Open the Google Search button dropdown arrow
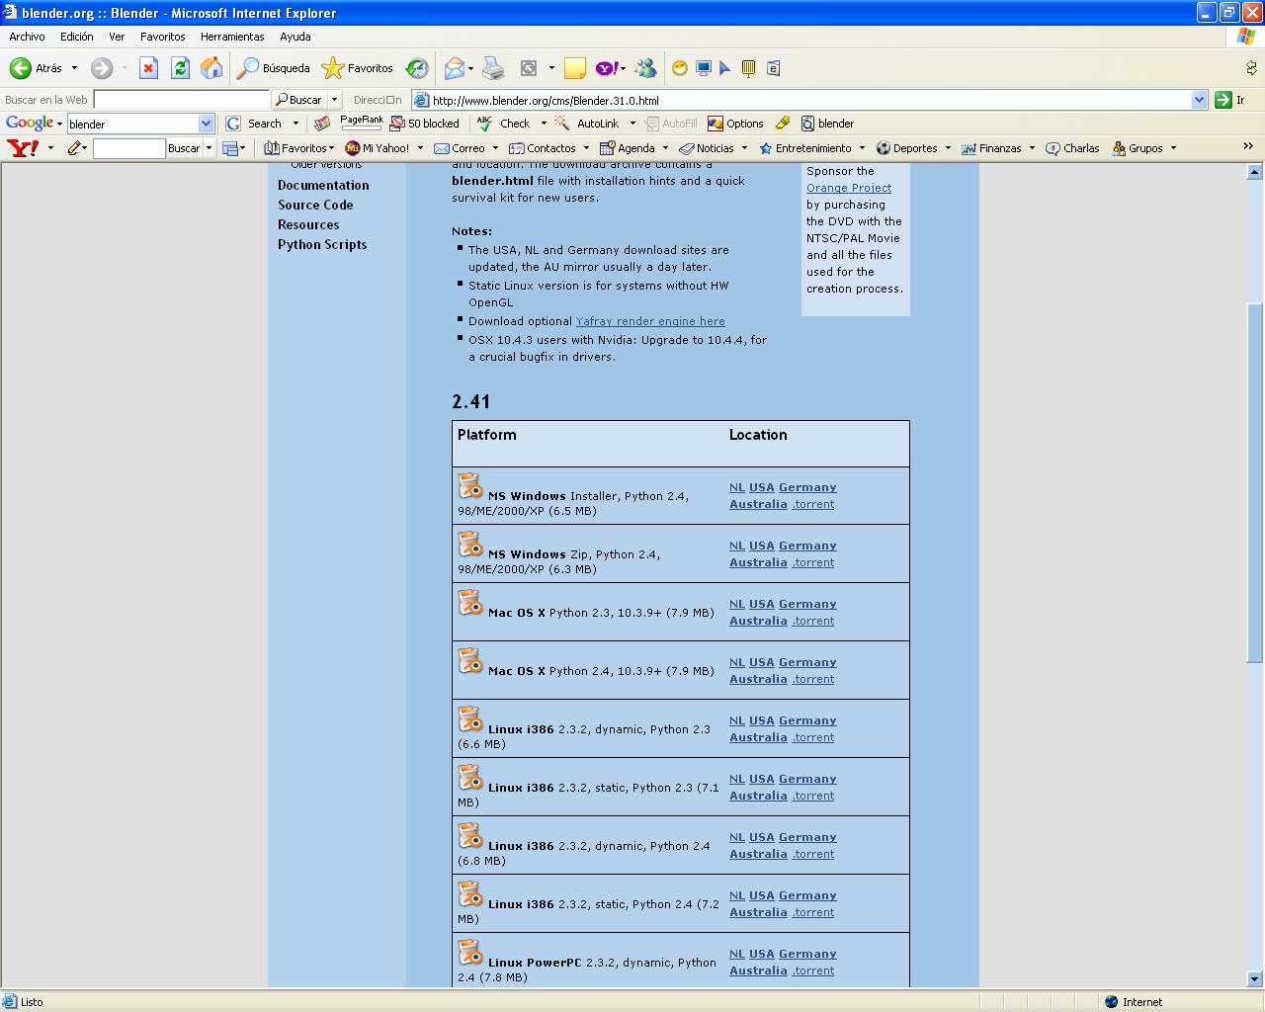This screenshot has width=1265, height=1012. [x=295, y=124]
